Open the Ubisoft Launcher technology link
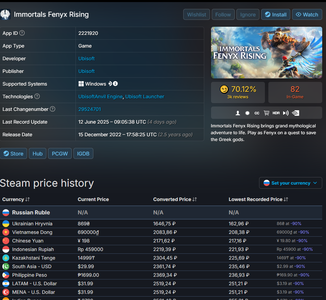Screen dimensions: 326x300 click(145, 97)
